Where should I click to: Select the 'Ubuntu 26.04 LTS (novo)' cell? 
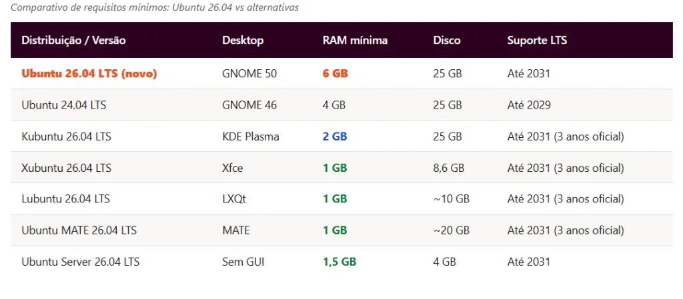89,73
